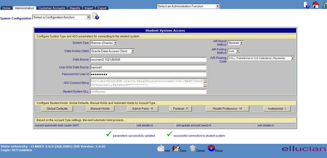Viewport: 327px width, 158px height.
Task: Open the A/R Posting Method dropdown
Action: point(234,51)
